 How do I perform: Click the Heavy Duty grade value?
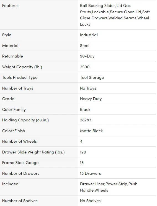(91, 99)
